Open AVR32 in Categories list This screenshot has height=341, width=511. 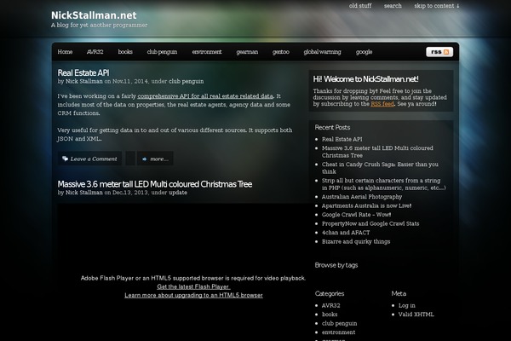pyautogui.click(x=330, y=306)
